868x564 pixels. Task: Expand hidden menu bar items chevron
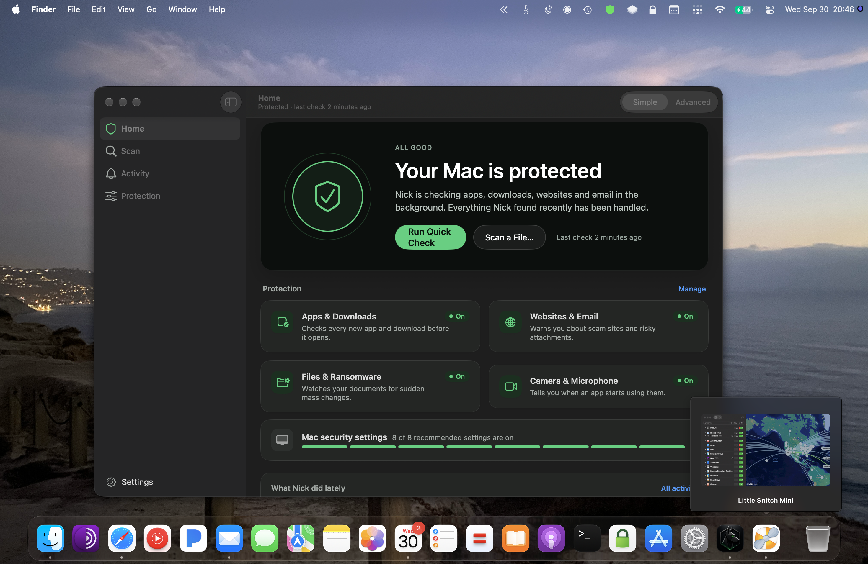click(x=504, y=10)
